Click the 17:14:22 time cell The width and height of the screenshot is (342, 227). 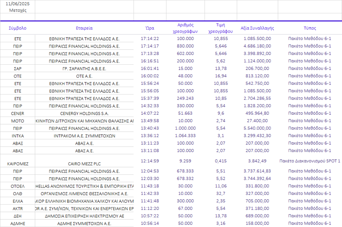tap(150, 39)
